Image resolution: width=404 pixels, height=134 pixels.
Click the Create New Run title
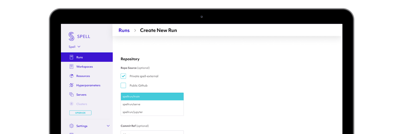click(x=158, y=30)
